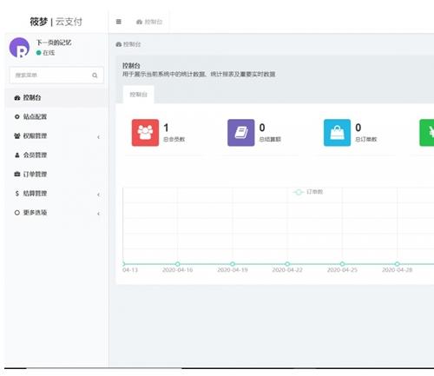This screenshot has height=376, width=434.
Task: Toggle the 订单数 chart legend
Action: pos(308,192)
